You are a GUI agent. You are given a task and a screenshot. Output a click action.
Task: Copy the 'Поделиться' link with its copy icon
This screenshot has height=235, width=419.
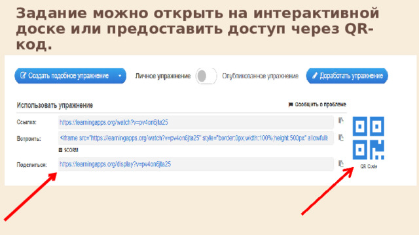point(341,163)
